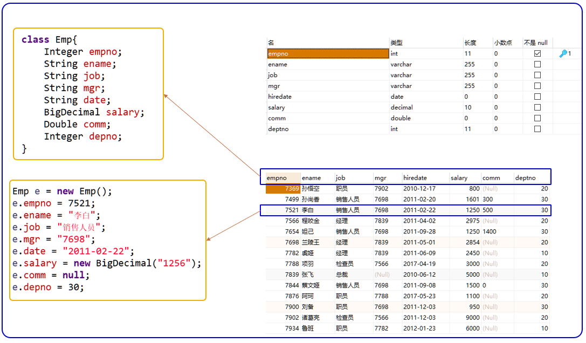Select the row with empno 7521
The width and height of the screenshot is (586, 343).
(405, 210)
